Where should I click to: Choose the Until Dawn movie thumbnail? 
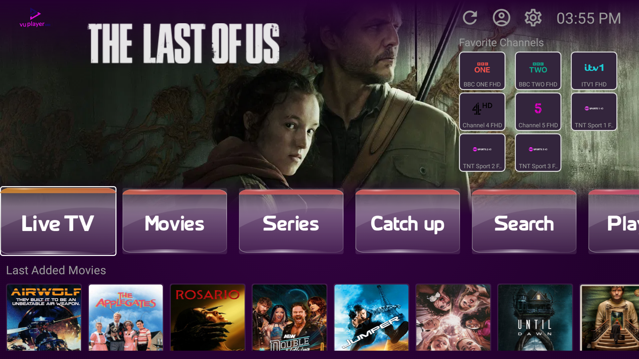535,317
